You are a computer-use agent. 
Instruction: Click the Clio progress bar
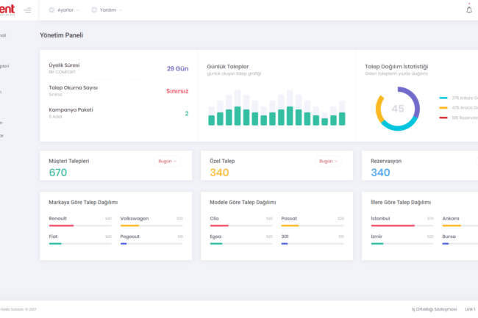click(241, 225)
